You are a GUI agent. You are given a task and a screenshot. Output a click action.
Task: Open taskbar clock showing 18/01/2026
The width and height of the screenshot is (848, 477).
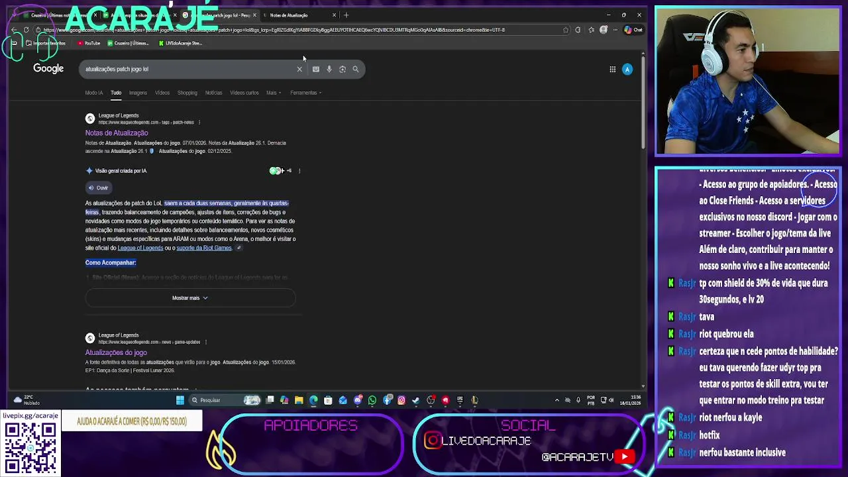click(x=631, y=400)
